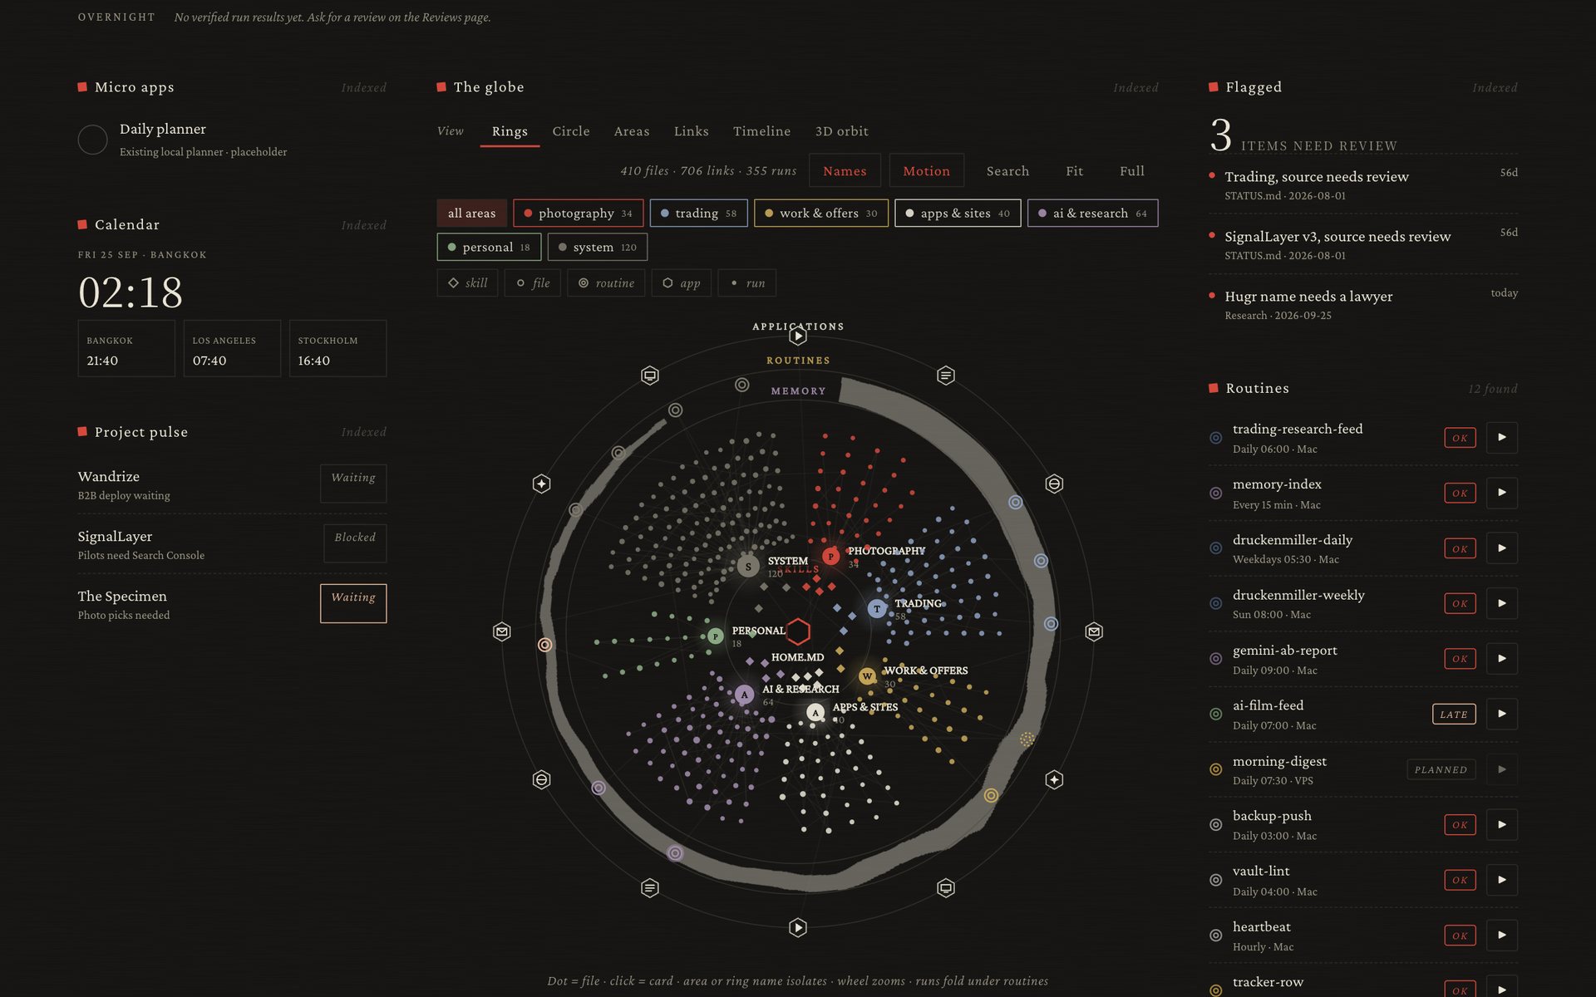The image size is (1596, 997).
Task: Click the play hexagon at globe bottom
Action: [x=798, y=927]
